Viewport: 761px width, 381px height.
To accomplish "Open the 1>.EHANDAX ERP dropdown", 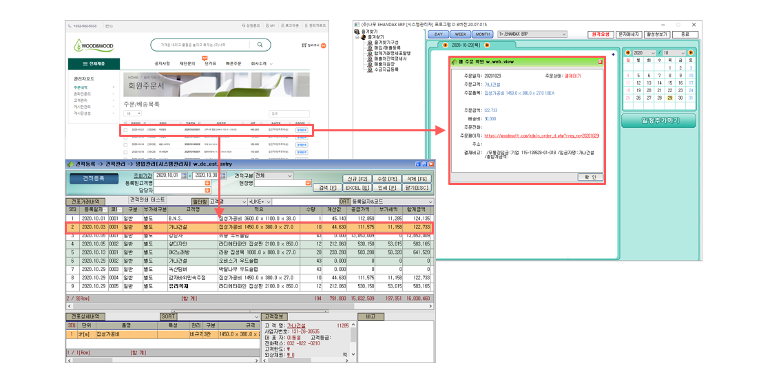I will (532, 34).
